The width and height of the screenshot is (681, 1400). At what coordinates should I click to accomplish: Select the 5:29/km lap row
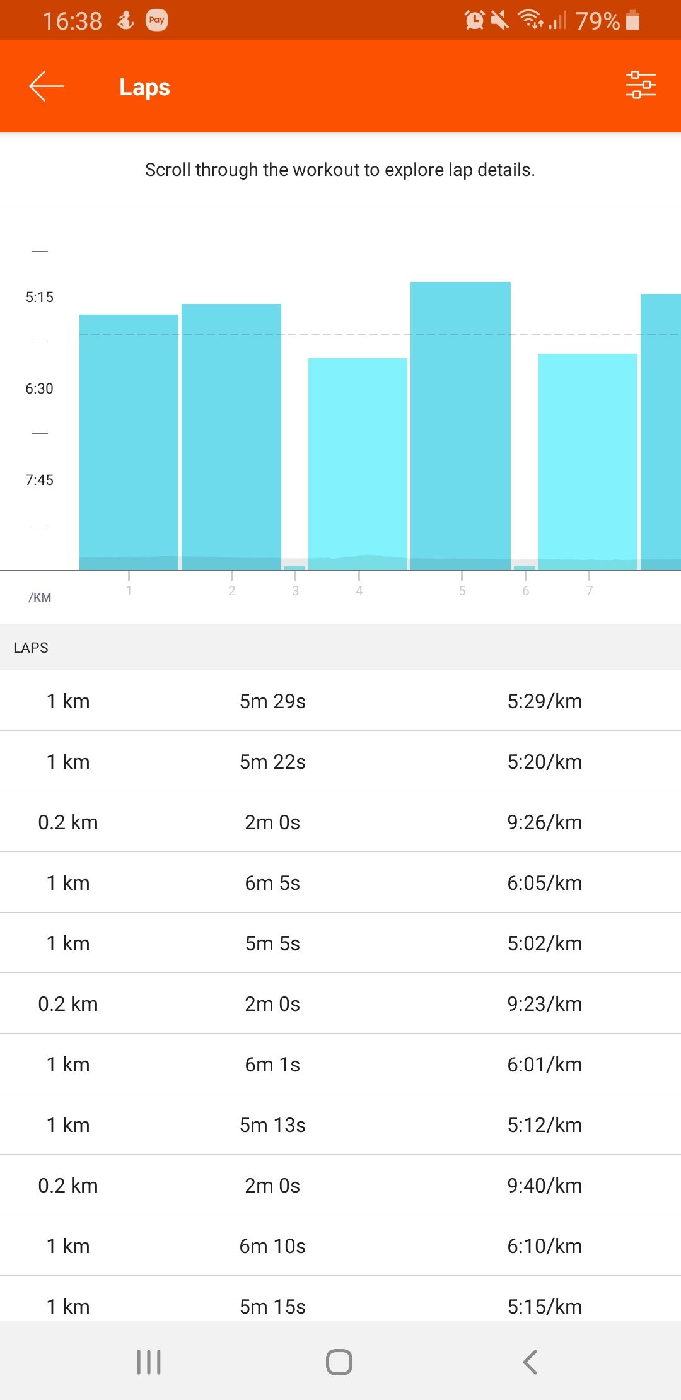coord(340,701)
